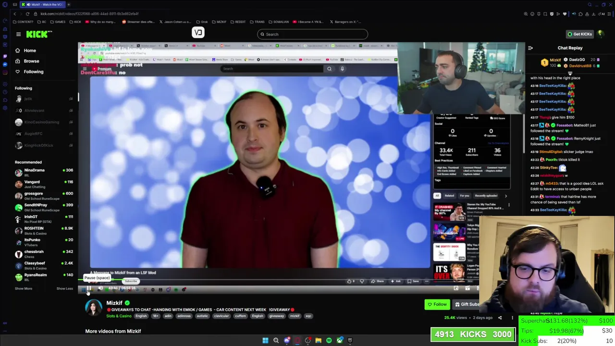Select the xqc tag

tap(308, 316)
